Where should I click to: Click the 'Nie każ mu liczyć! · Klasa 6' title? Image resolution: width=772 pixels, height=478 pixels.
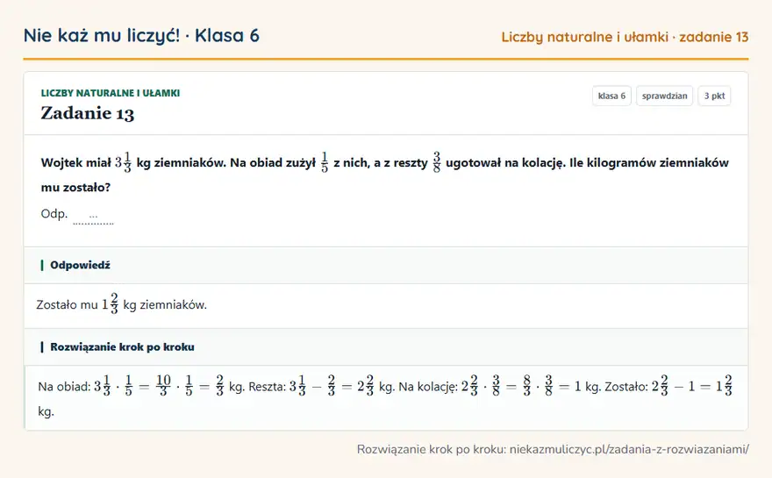(141, 36)
